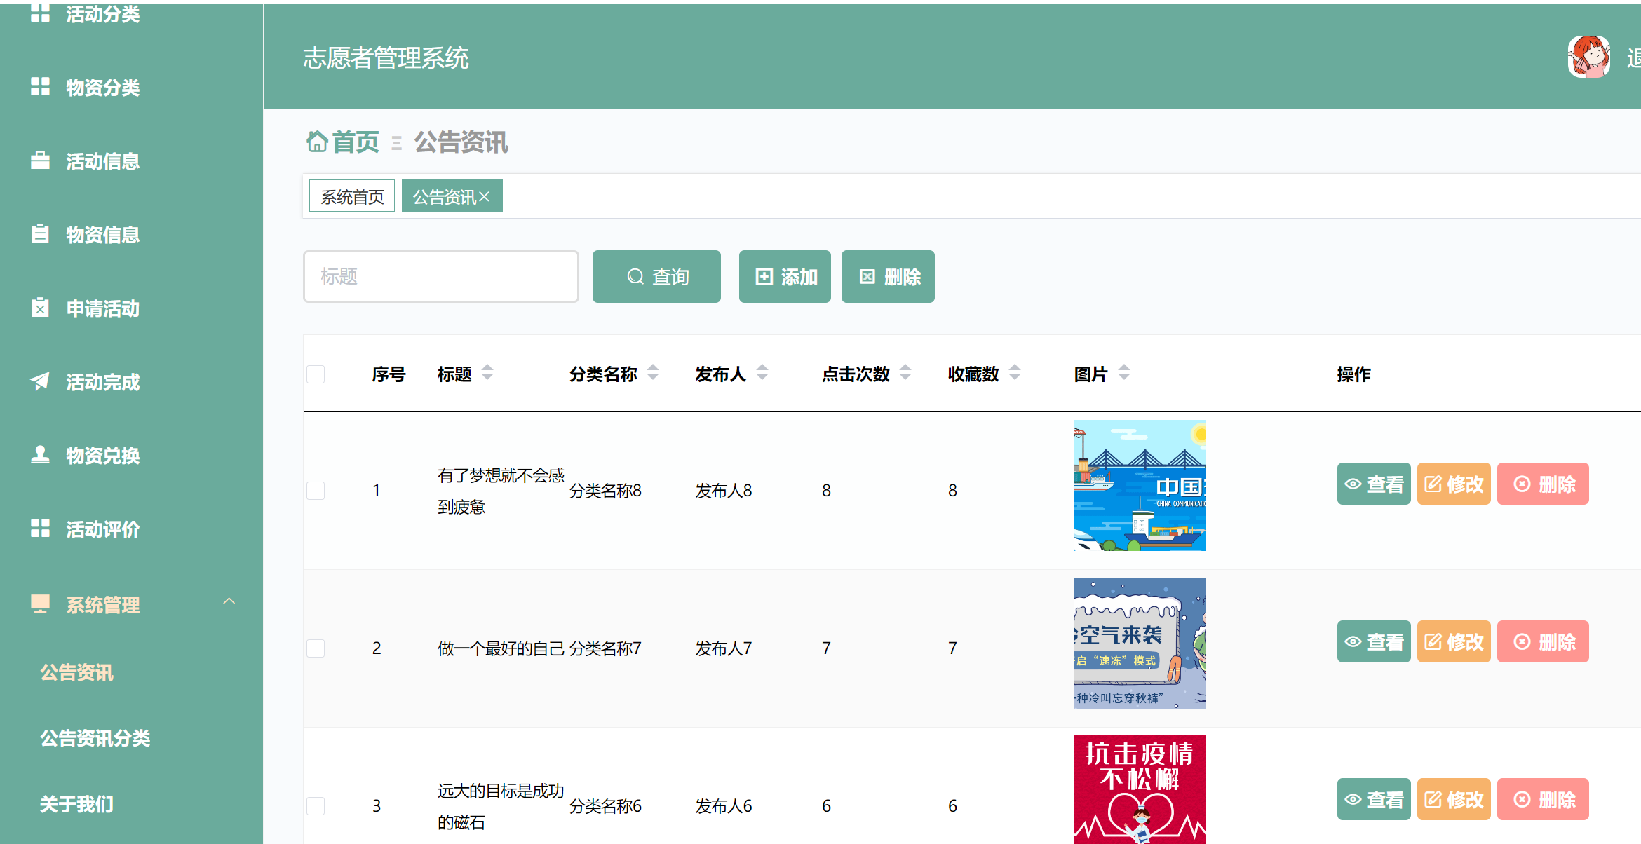Screen dimensions: 1641x844
Task: Check the row for 做一个最好的自己
Action: pyautogui.click(x=316, y=648)
